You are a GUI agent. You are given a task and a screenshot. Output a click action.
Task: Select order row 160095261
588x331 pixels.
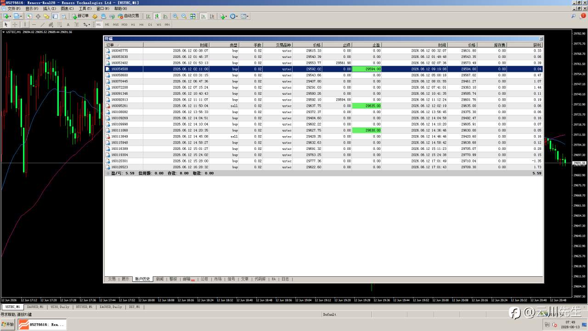[324, 106]
